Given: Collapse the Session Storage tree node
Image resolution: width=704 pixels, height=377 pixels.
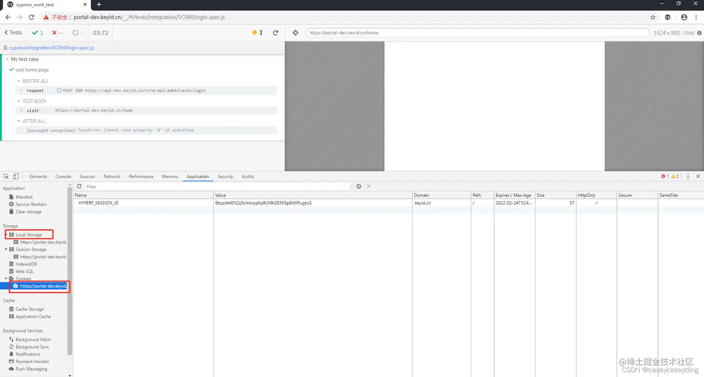Looking at the screenshot, I should [x=6, y=249].
